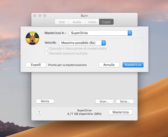This screenshot has width=168, height=137.
Task: Zoom the Burn window with the third title bar button
Action: coord(45,16)
